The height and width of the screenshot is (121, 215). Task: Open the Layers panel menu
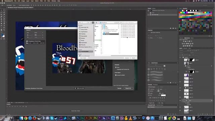[x=214, y=48]
